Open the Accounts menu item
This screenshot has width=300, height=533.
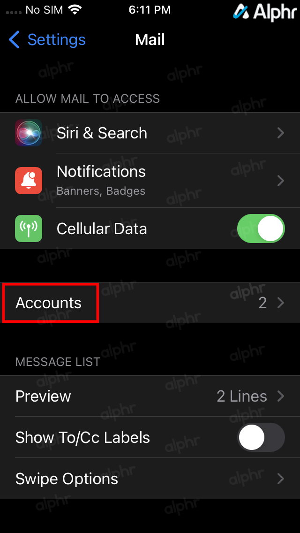[150, 303]
